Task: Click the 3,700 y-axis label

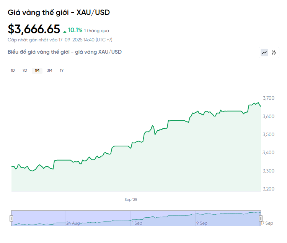Action: click(268, 98)
